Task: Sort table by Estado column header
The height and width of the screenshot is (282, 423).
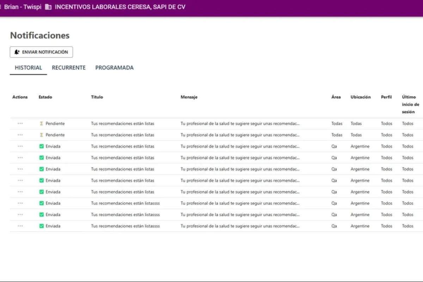Action: [45, 97]
